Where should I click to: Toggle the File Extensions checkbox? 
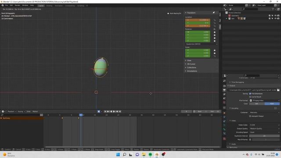(250, 93)
